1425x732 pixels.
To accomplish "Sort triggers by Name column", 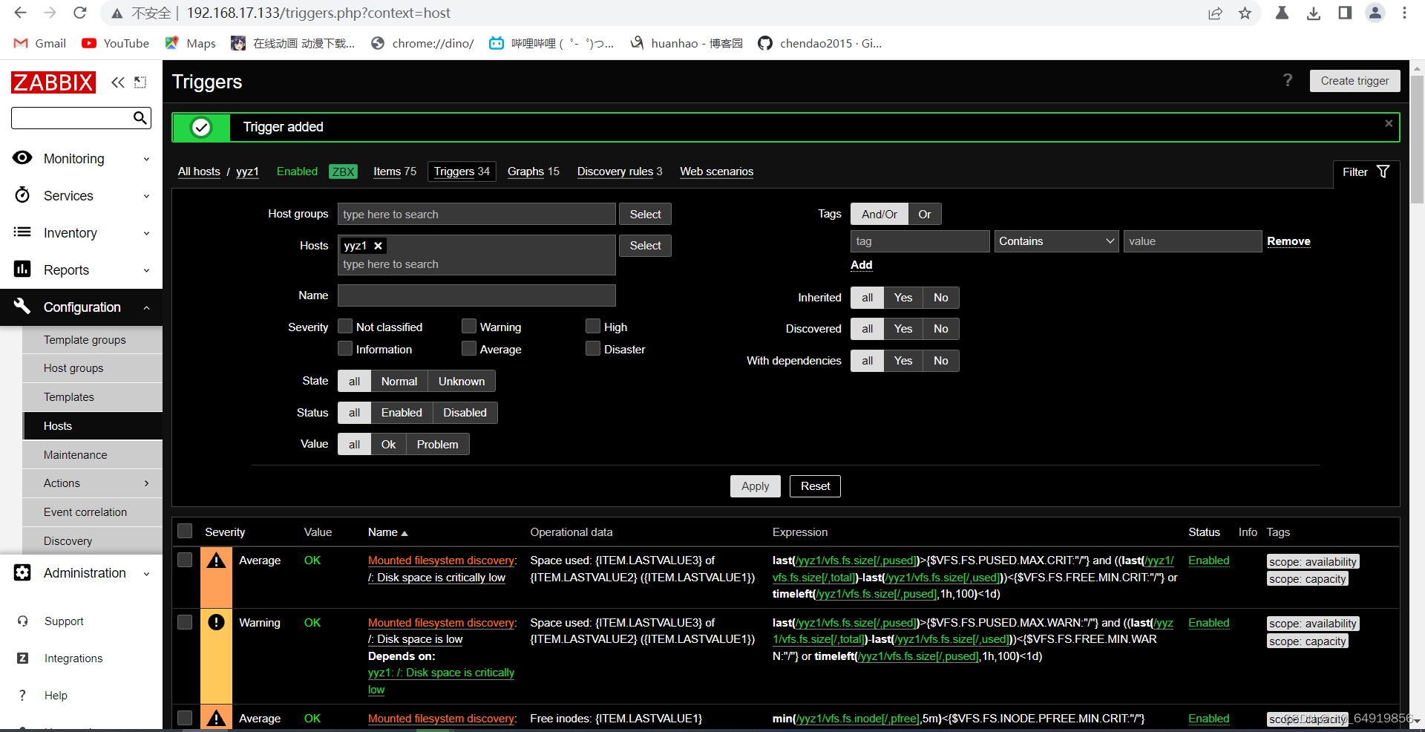I will coord(387,532).
